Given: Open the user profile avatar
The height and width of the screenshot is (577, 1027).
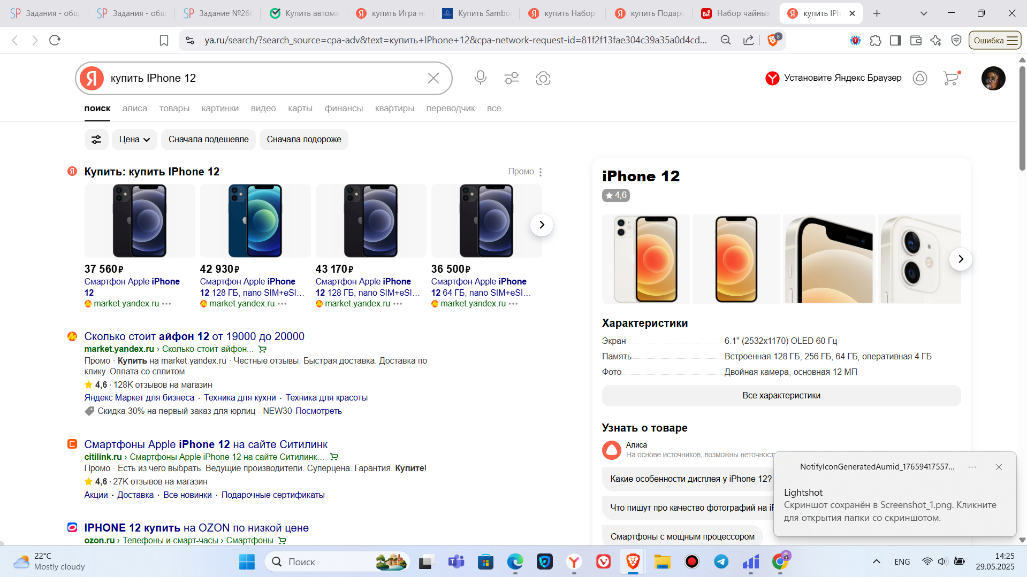Looking at the screenshot, I should tap(993, 78).
